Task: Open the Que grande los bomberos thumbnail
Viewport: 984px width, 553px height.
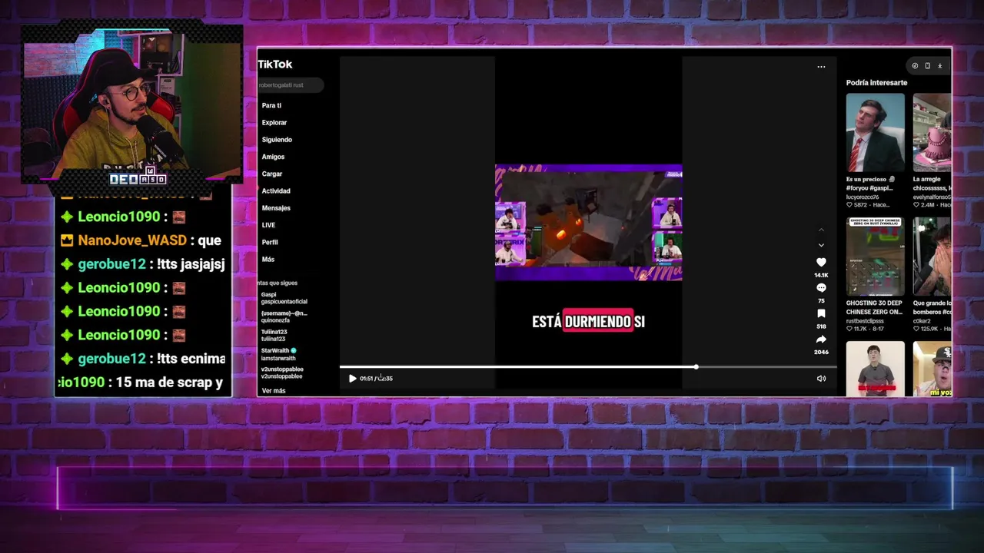Action: point(932,257)
